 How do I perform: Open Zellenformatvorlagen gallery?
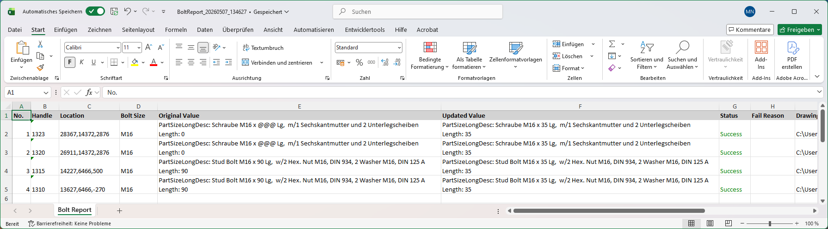coord(515,55)
